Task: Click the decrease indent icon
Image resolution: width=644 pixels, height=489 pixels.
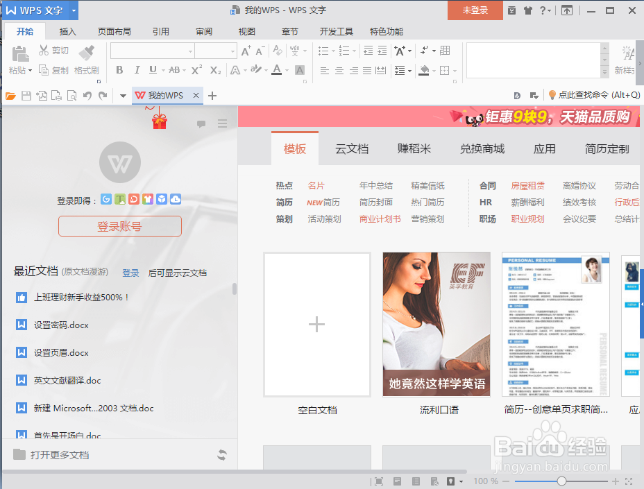Action: point(368,51)
